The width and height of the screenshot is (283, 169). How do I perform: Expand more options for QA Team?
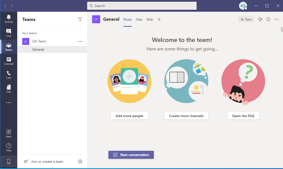(80, 41)
